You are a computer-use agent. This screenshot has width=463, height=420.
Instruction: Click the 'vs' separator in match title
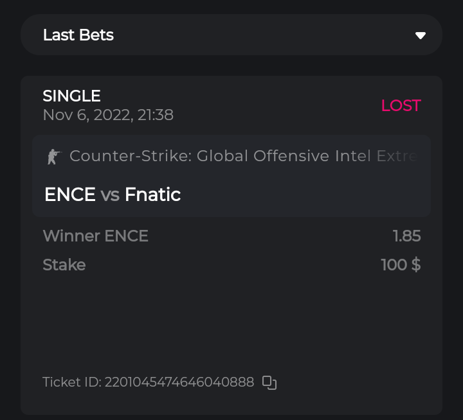[x=110, y=195]
